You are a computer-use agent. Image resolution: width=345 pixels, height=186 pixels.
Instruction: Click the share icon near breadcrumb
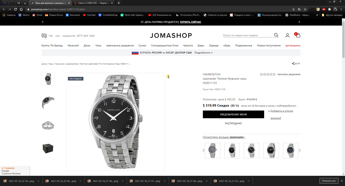pyautogui.click(x=293, y=64)
